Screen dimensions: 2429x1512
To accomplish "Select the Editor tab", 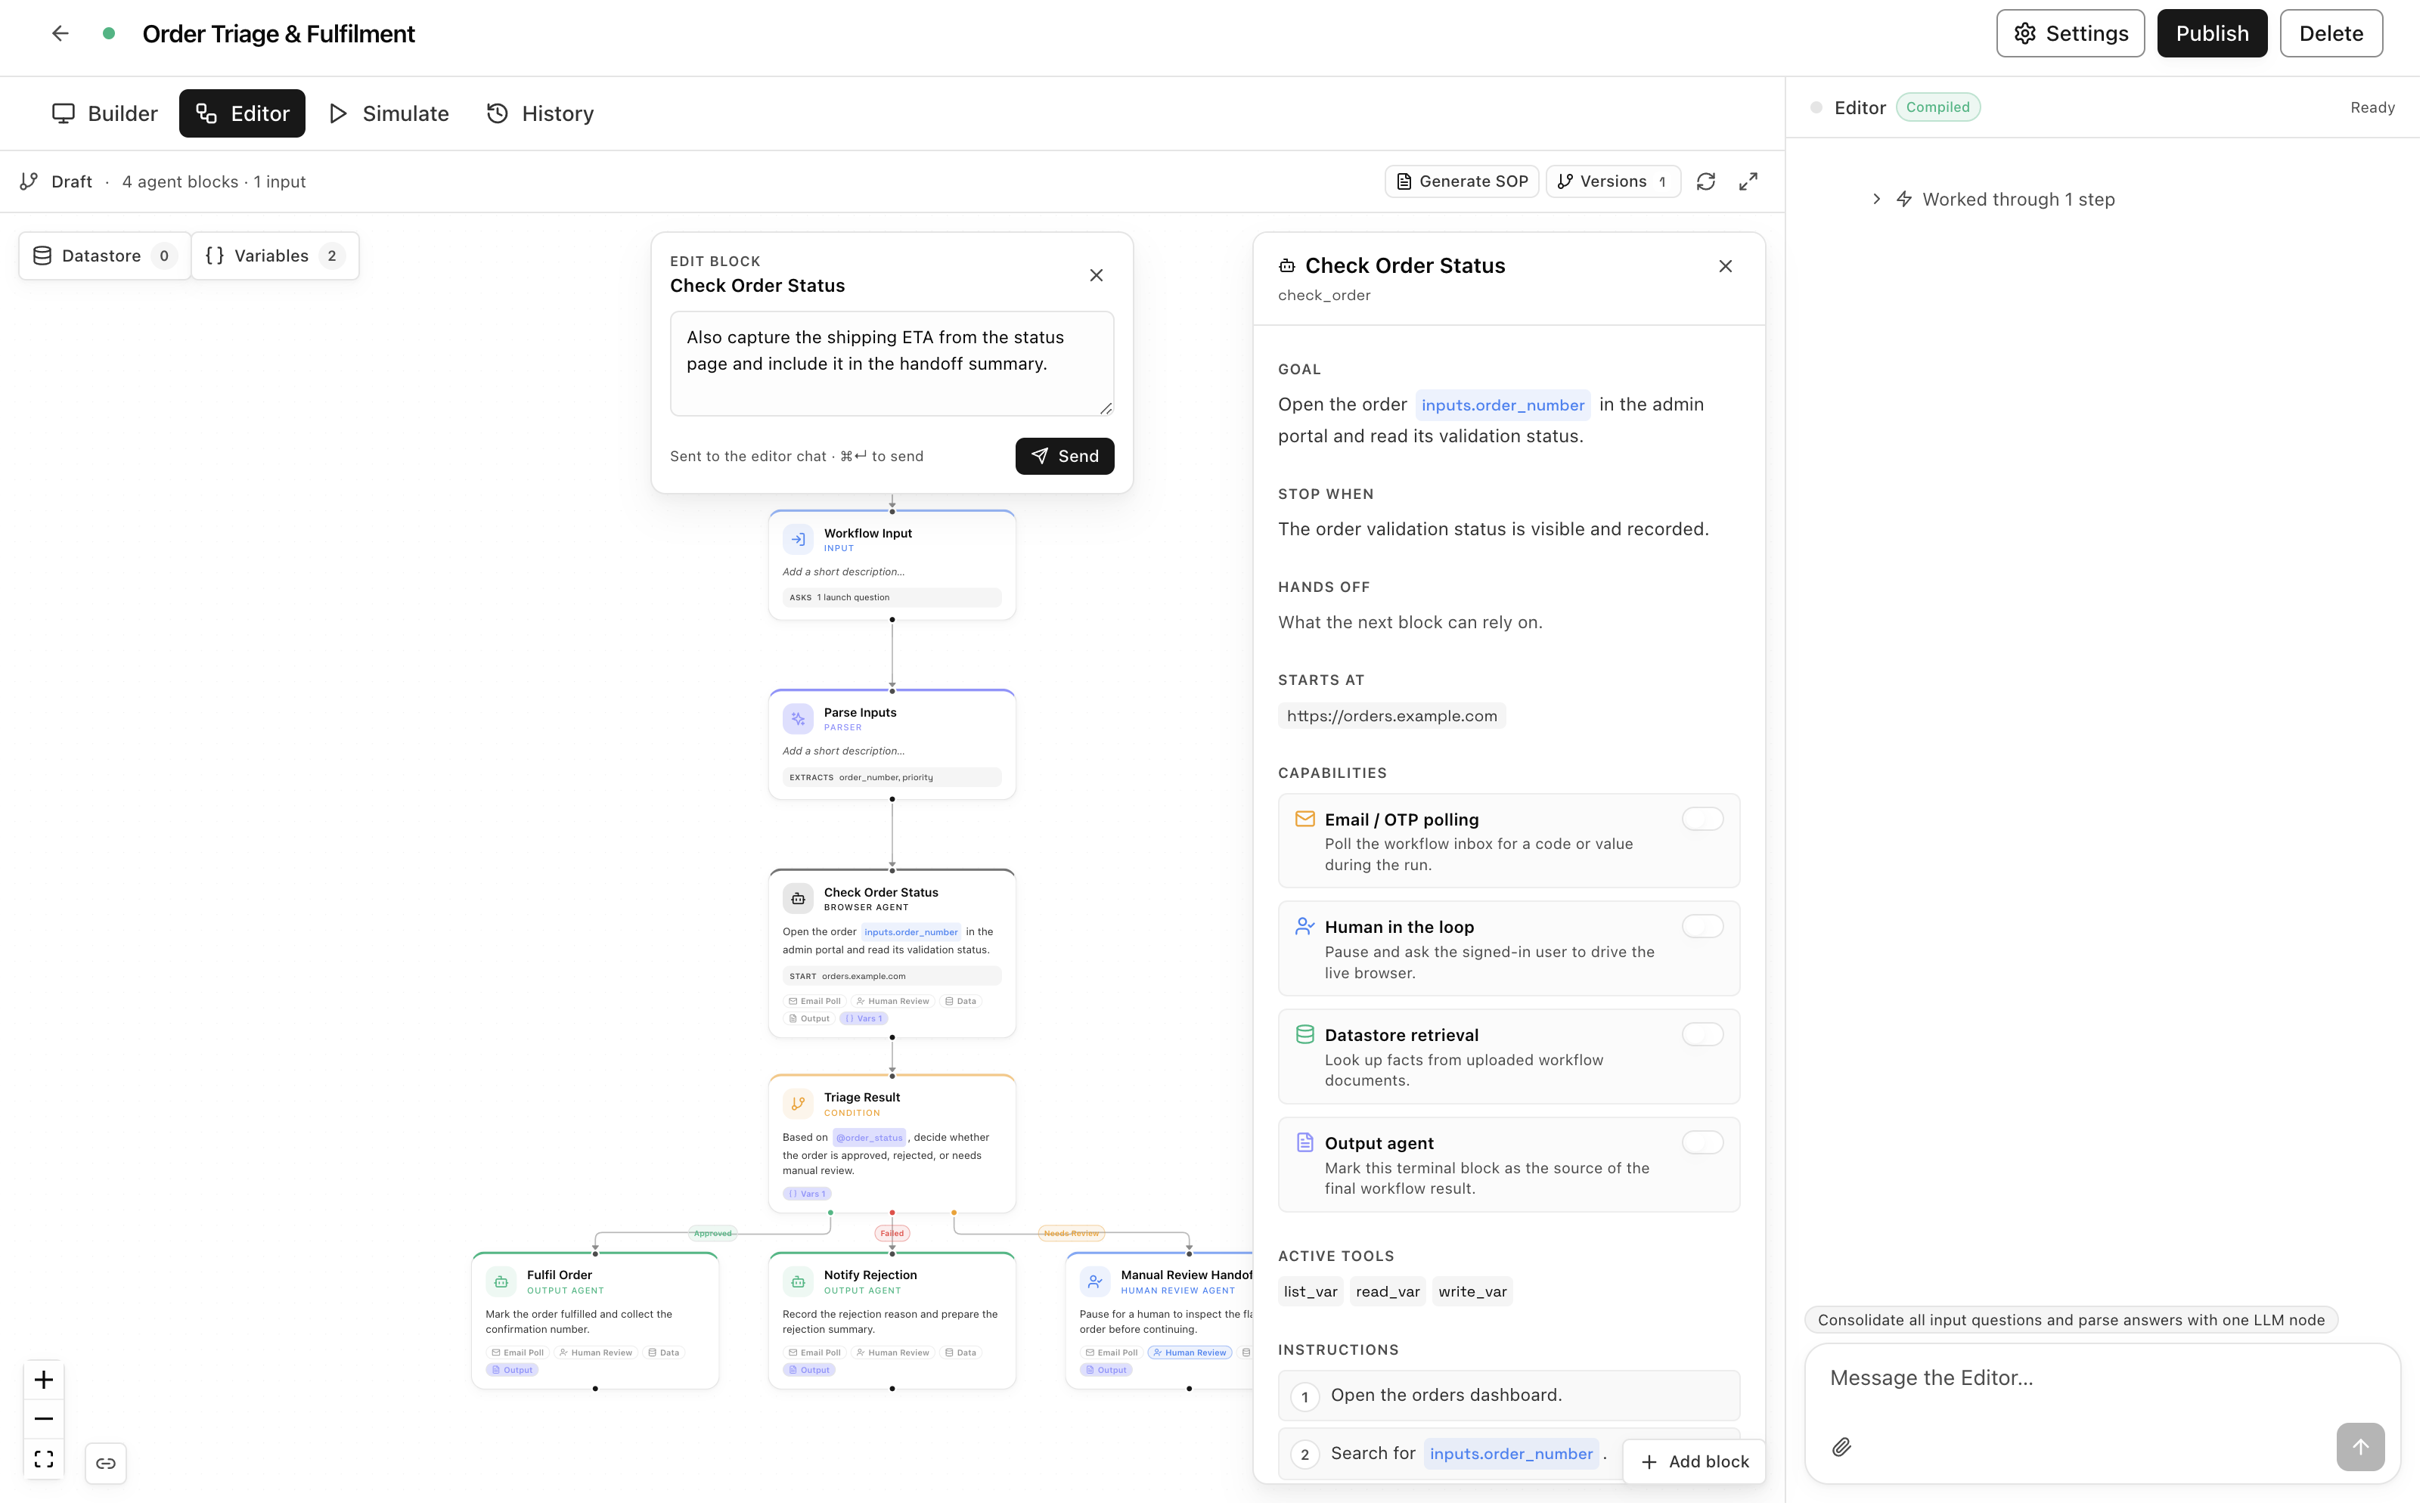I will pos(243,114).
